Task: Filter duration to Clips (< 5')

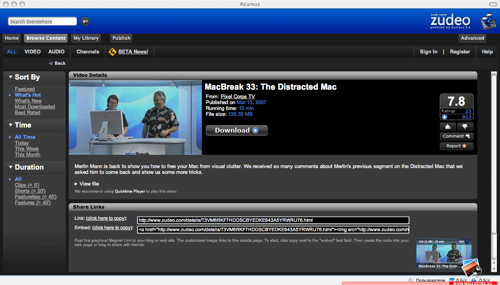Action: click(27, 185)
